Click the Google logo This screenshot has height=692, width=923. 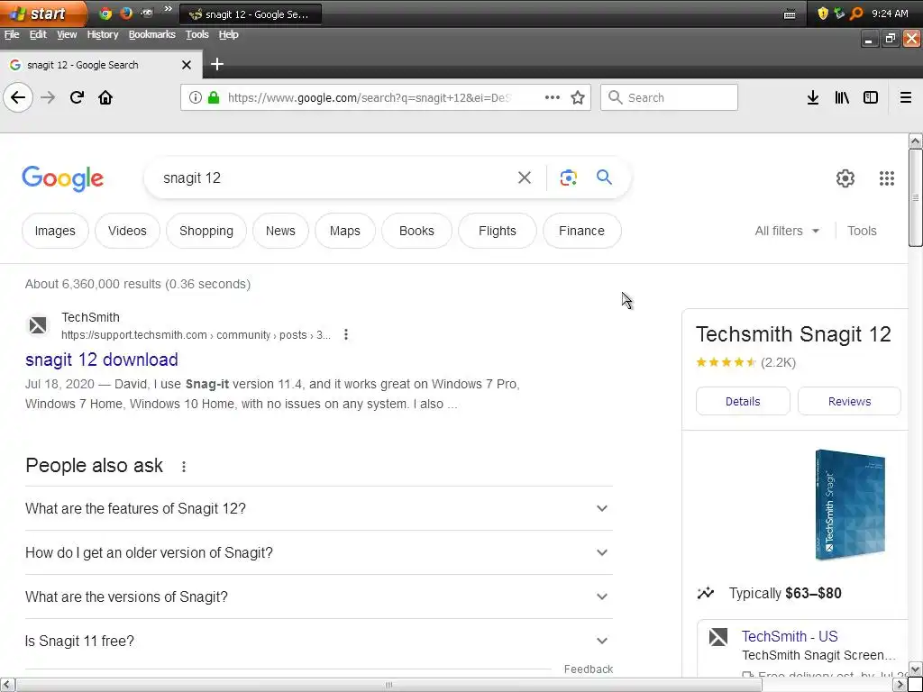62,178
